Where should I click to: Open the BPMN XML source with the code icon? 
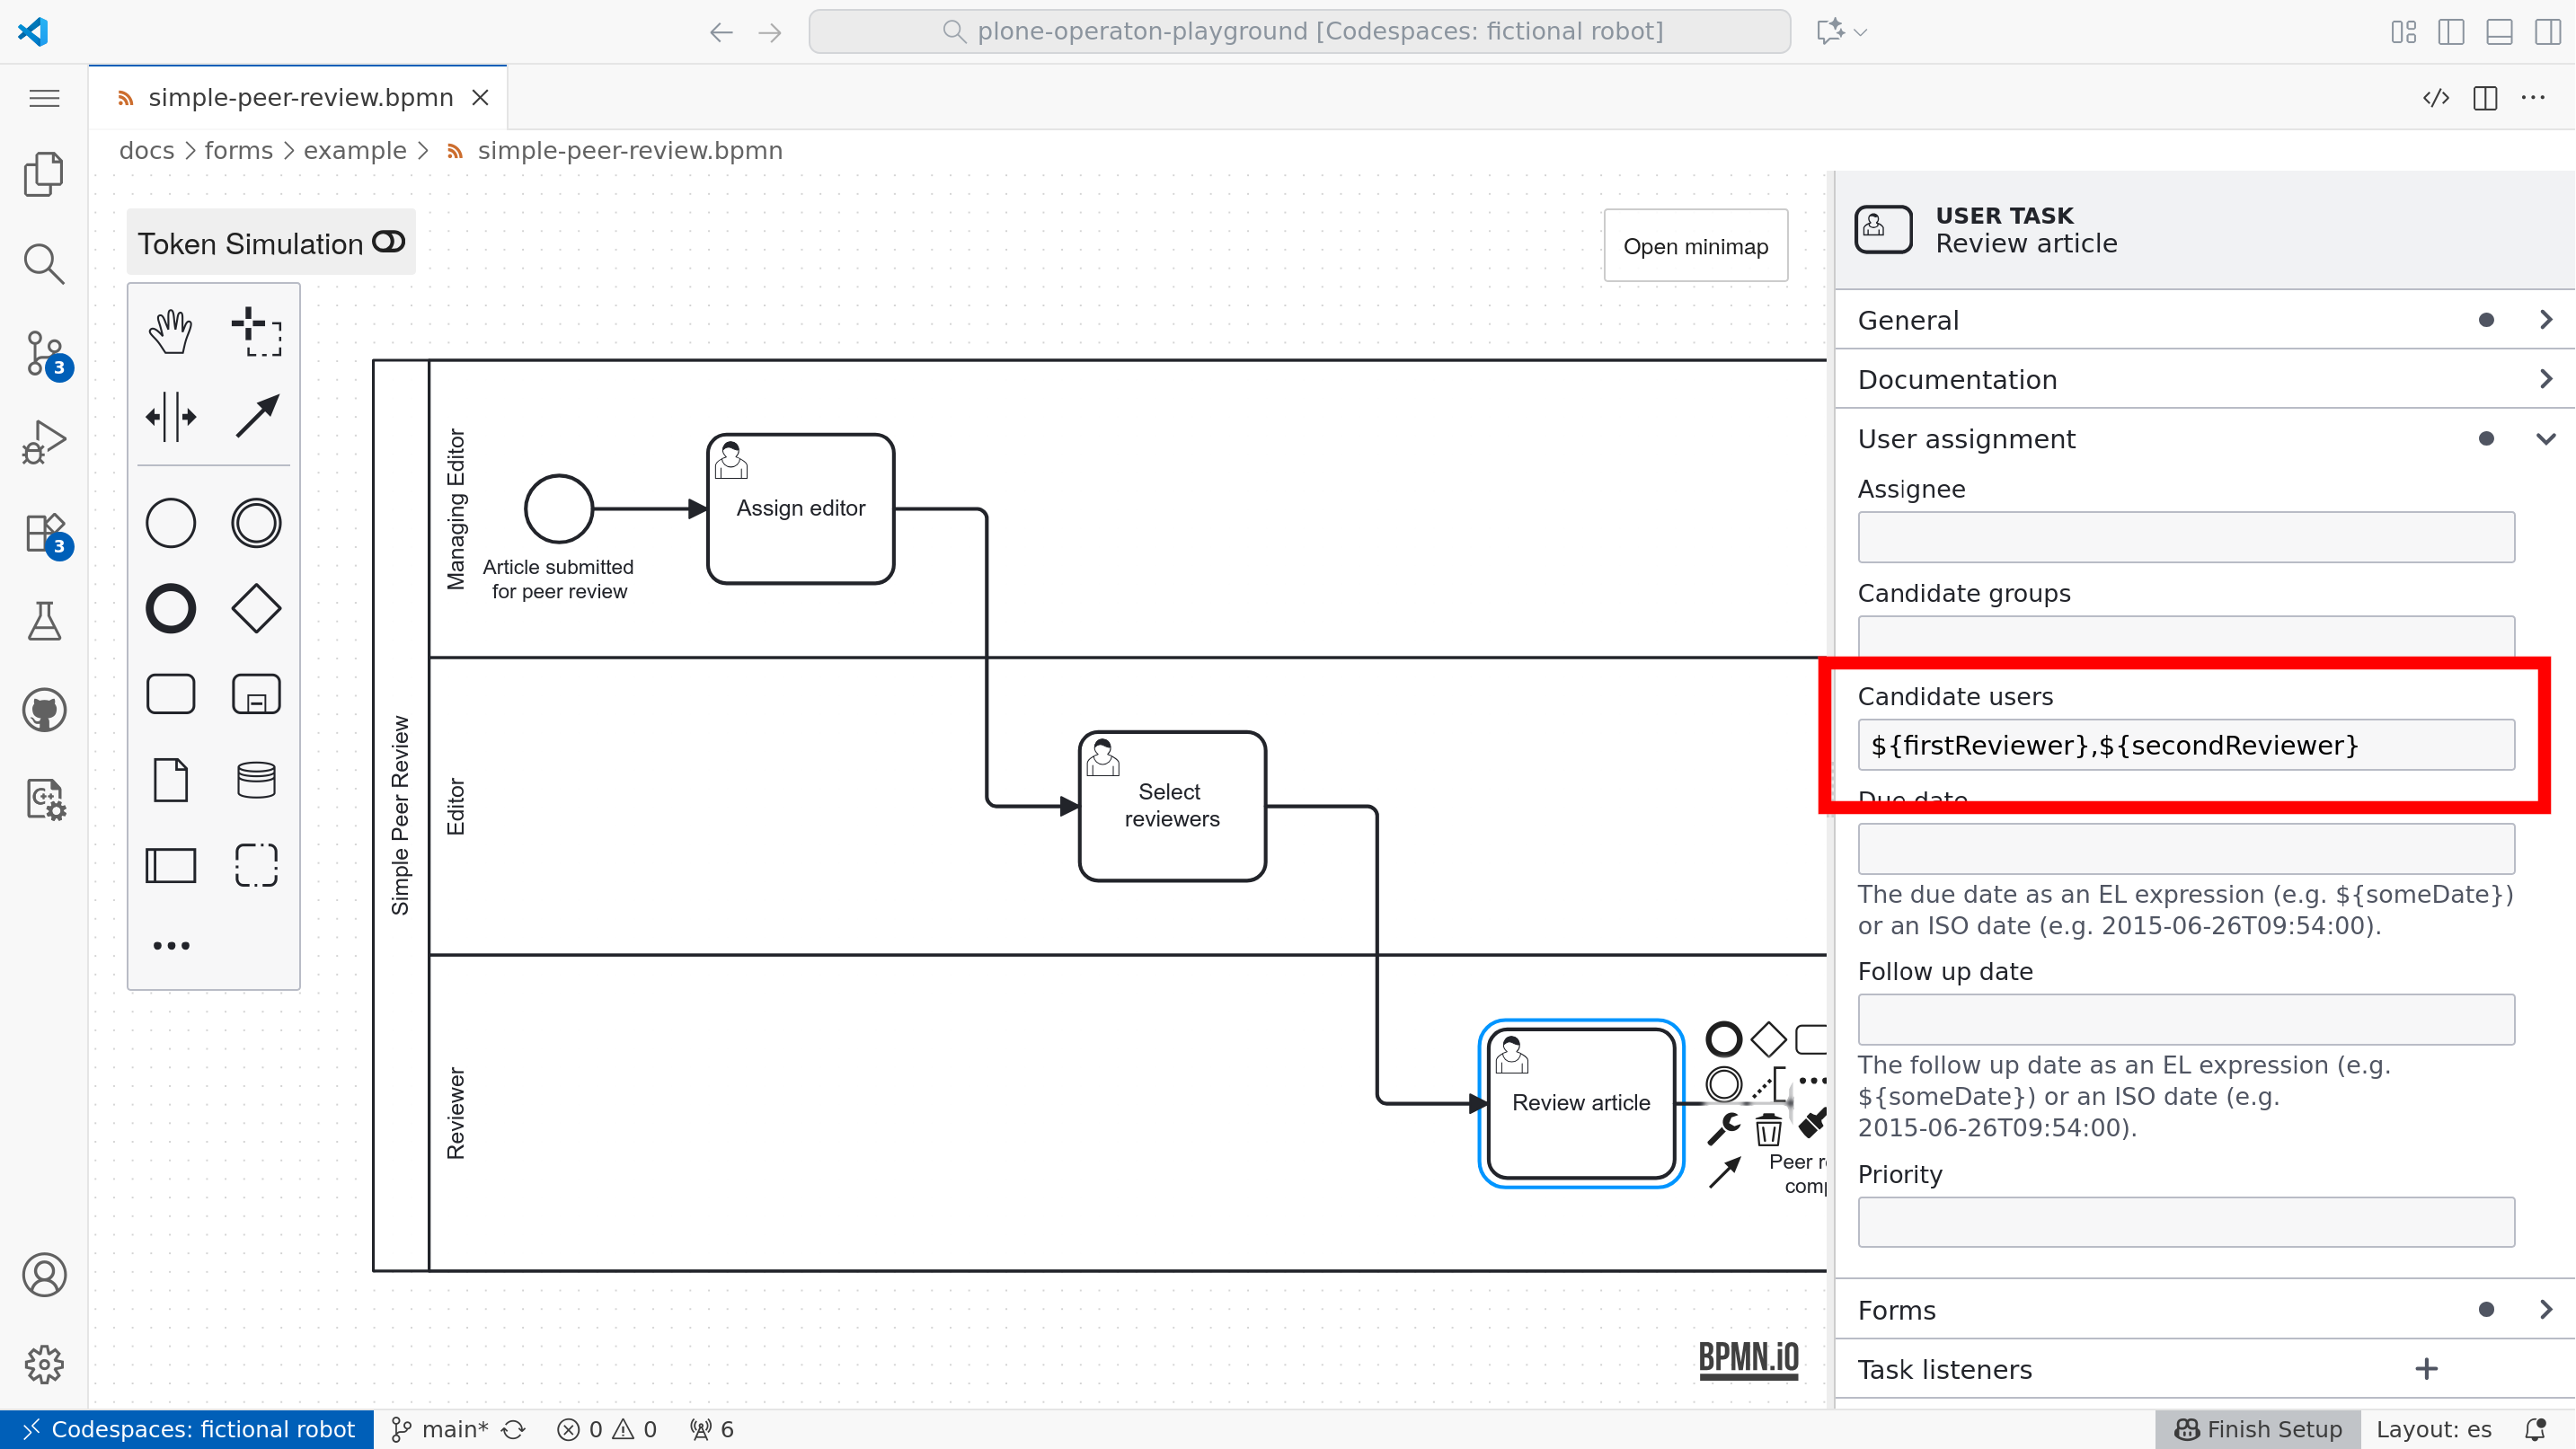pyautogui.click(x=2437, y=97)
